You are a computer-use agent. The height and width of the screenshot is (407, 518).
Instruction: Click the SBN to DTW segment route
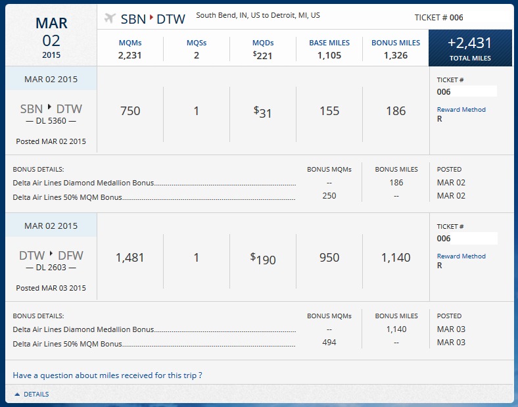(51, 108)
